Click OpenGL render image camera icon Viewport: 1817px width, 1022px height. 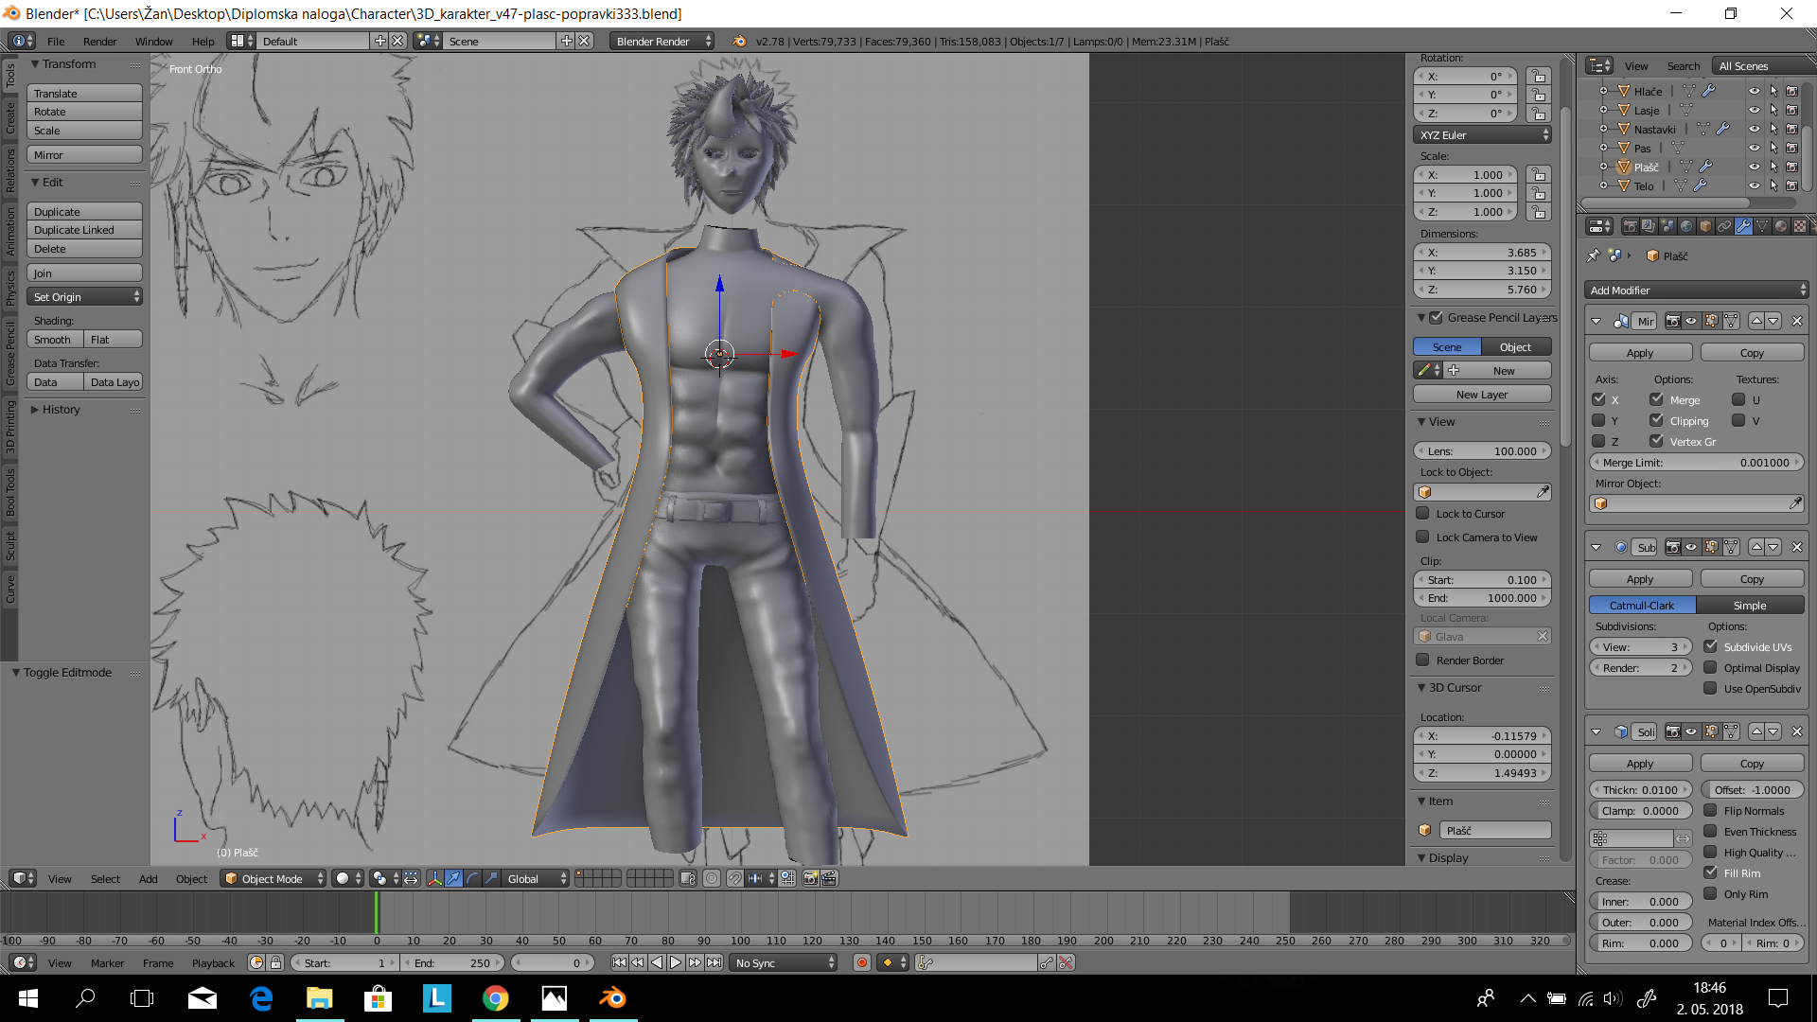click(810, 878)
